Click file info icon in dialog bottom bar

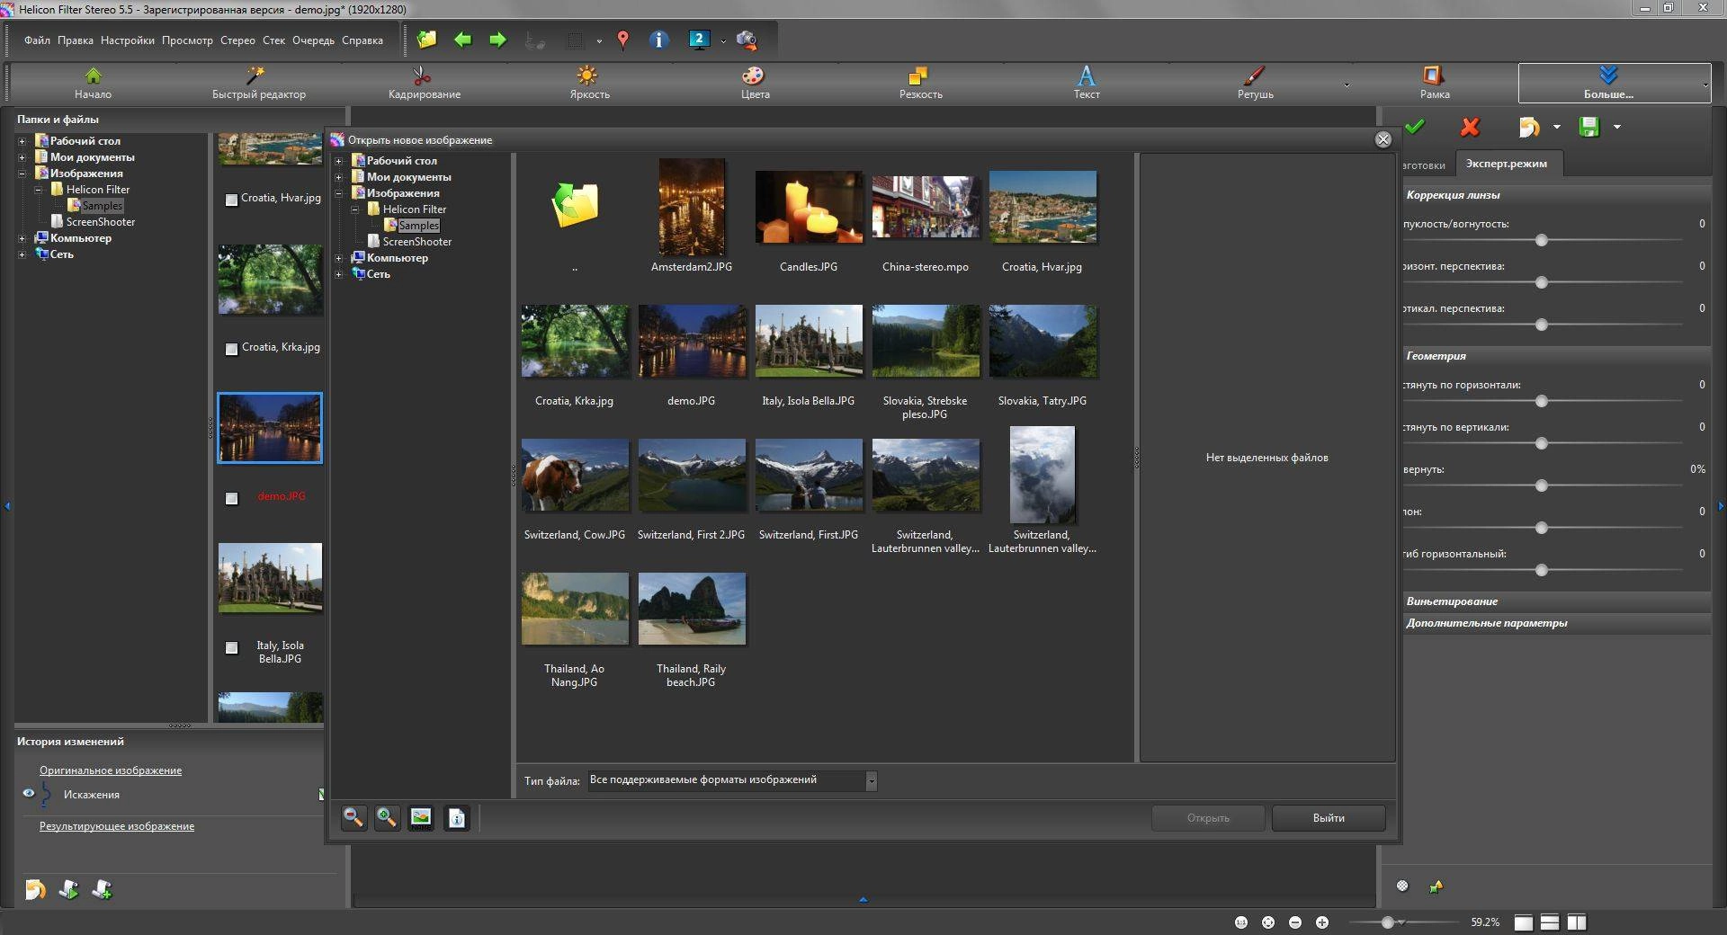click(x=457, y=818)
